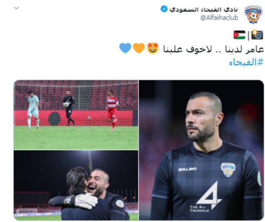Click the camera emoji in tweet

tap(257, 35)
